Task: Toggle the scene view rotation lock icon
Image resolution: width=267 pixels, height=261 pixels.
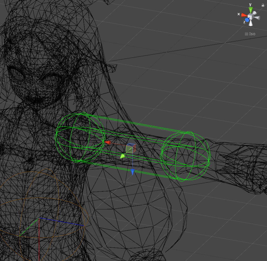Action: coord(263,5)
